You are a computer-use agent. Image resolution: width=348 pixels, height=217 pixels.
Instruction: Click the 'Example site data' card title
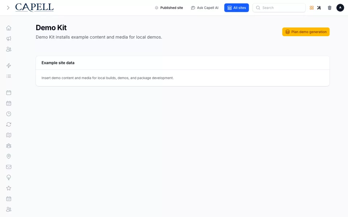click(58, 63)
